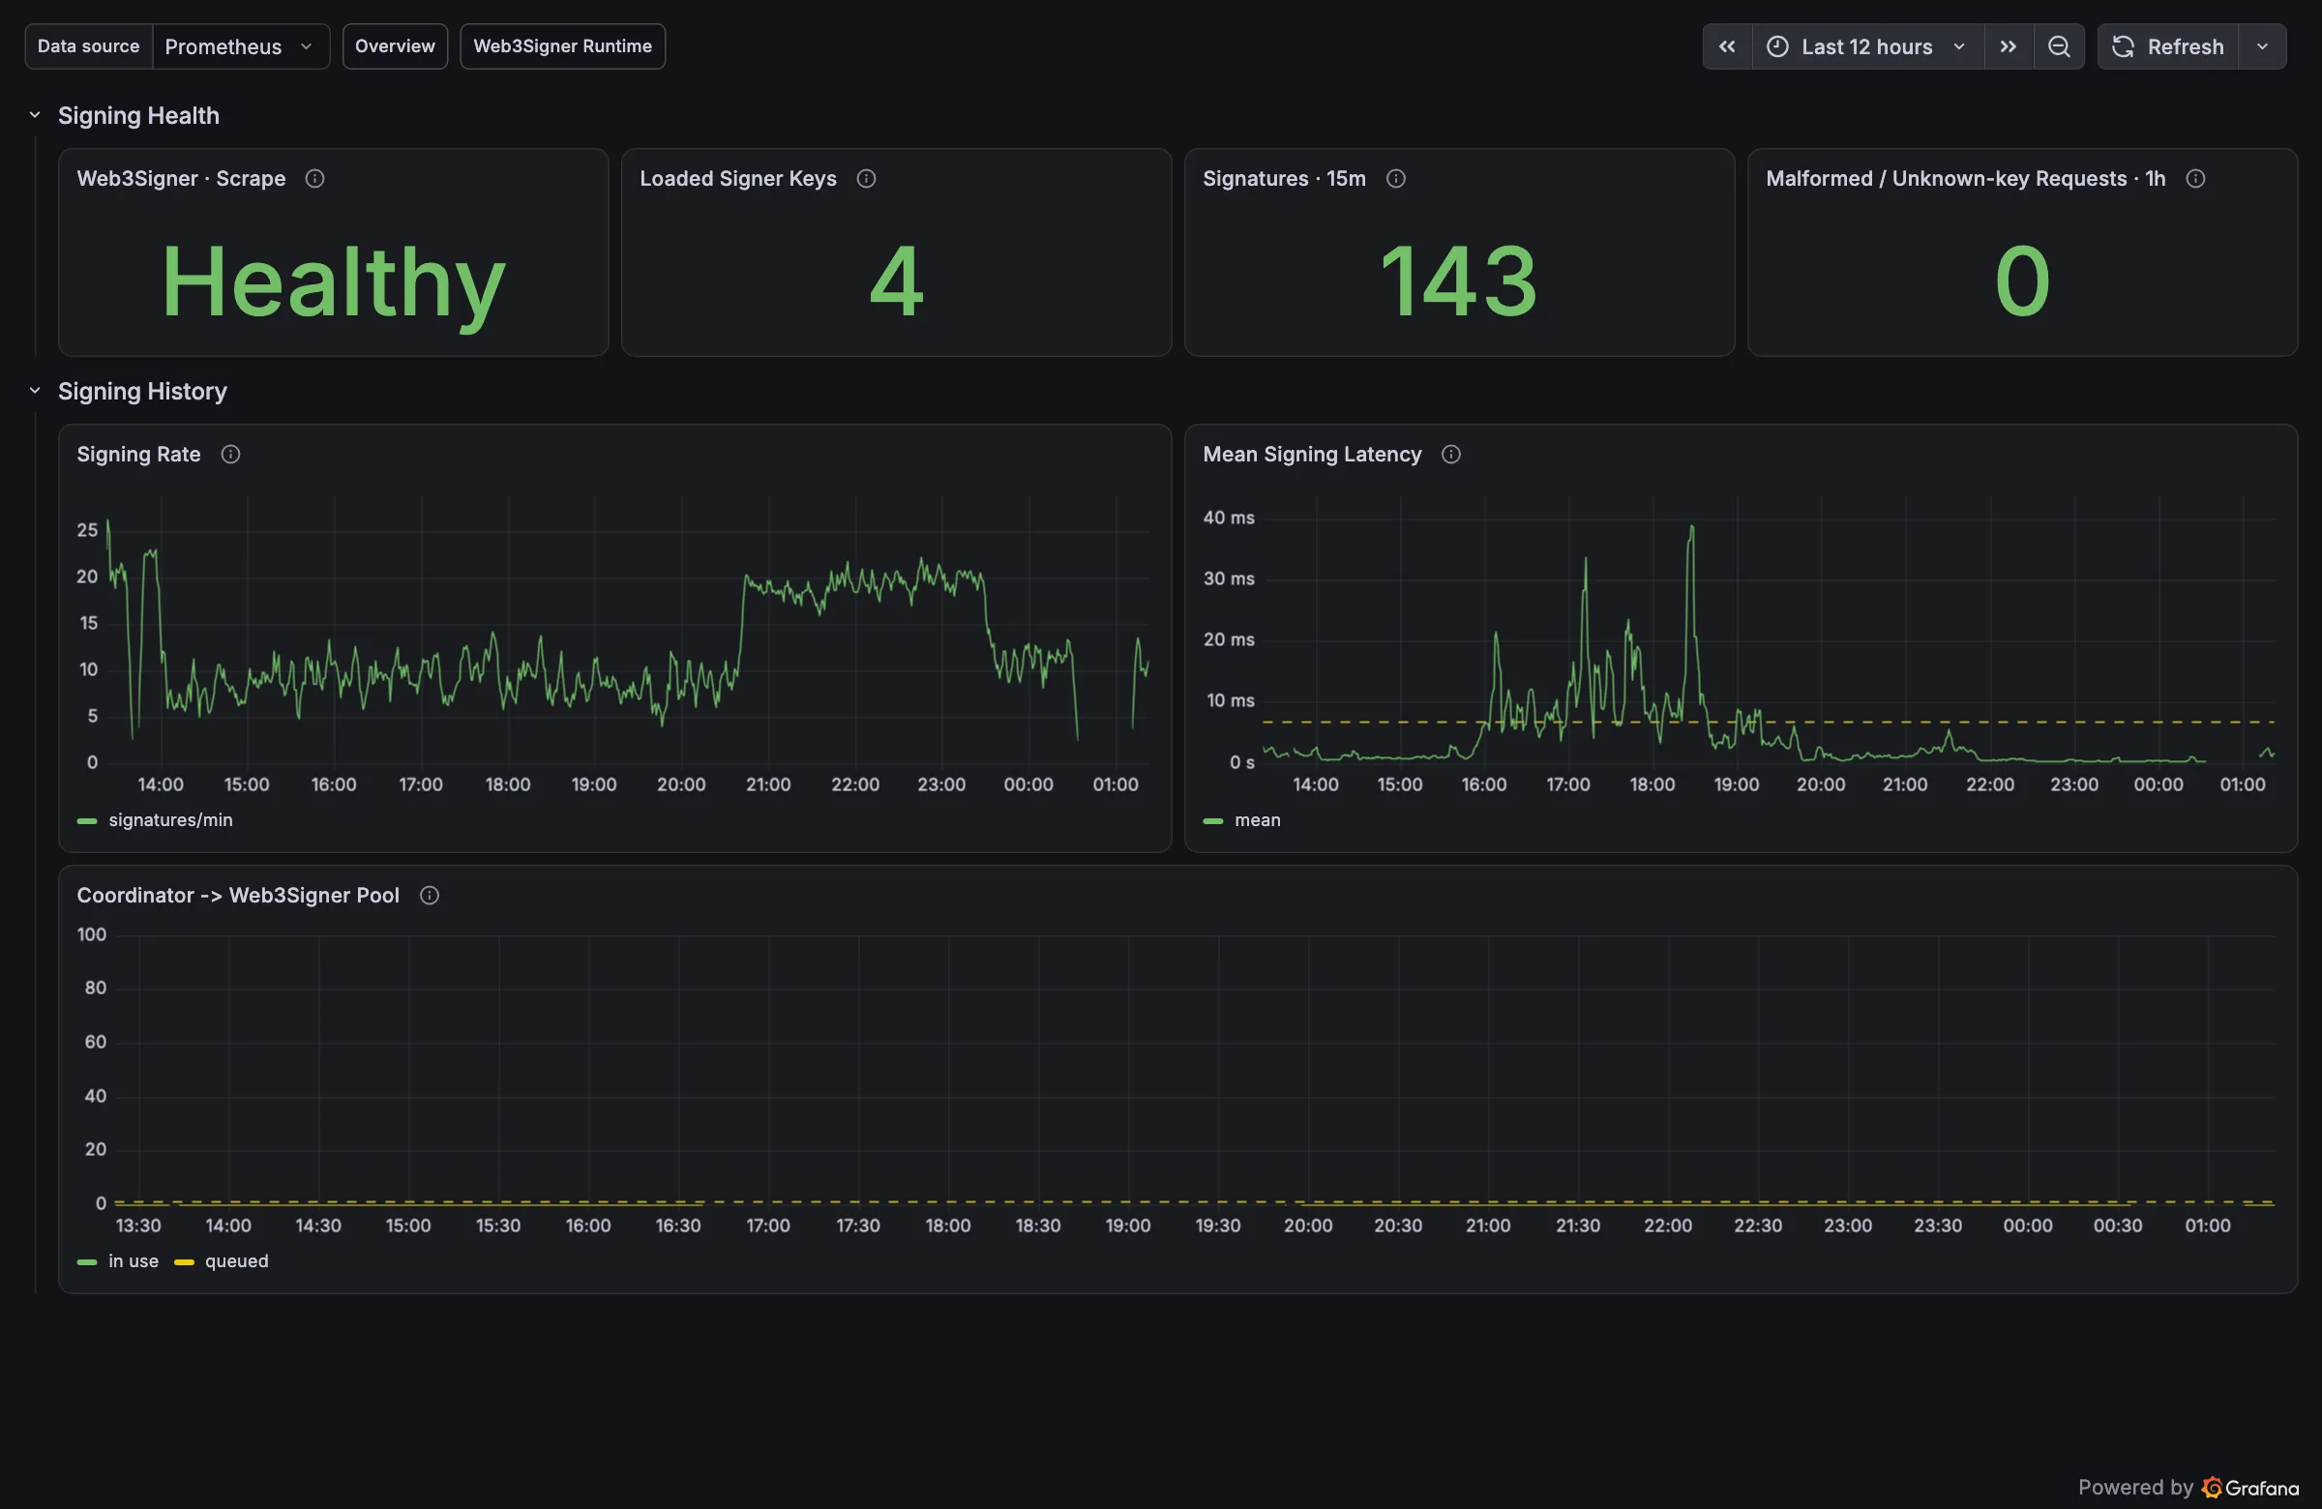Click the Signing Rate graph area
This screenshot has width=2322, height=1509.
[627, 629]
